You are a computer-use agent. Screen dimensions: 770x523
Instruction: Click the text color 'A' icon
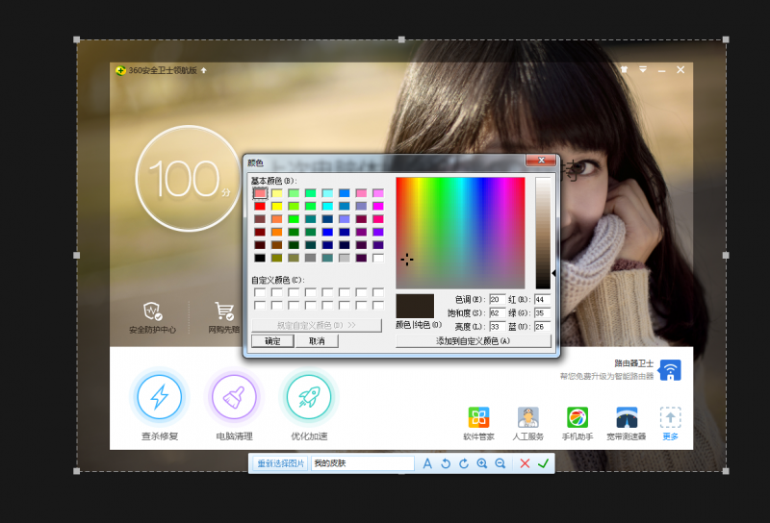(x=427, y=463)
